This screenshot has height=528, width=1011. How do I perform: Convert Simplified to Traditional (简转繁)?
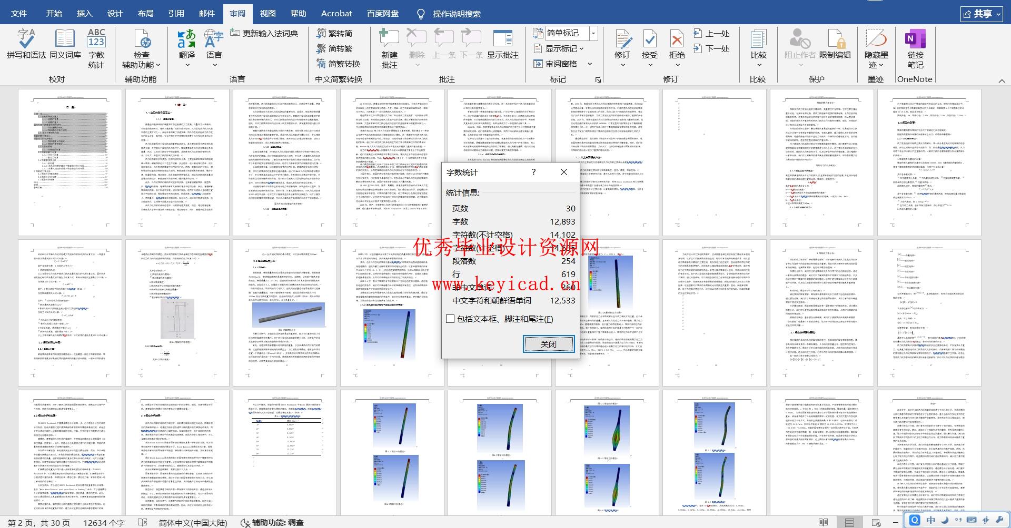point(334,48)
